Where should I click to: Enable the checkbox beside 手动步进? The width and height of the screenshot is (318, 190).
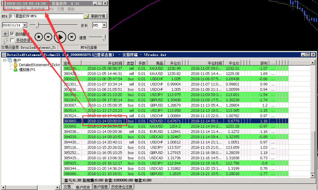pos(12,40)
